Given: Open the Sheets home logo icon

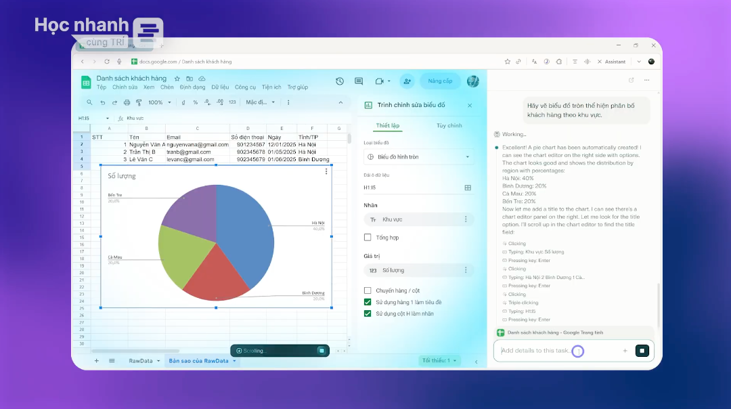Looking at the screenshot, I should point(86,83).
